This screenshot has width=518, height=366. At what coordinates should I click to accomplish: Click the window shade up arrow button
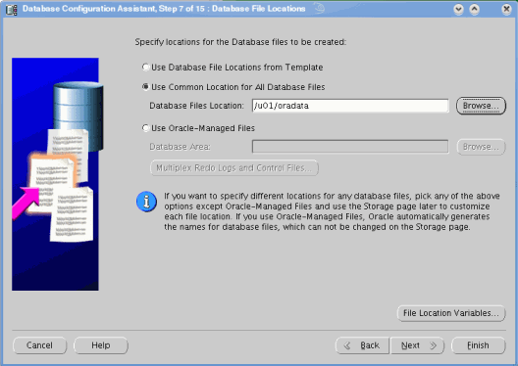pyautogui.click(x=475, y=9)
